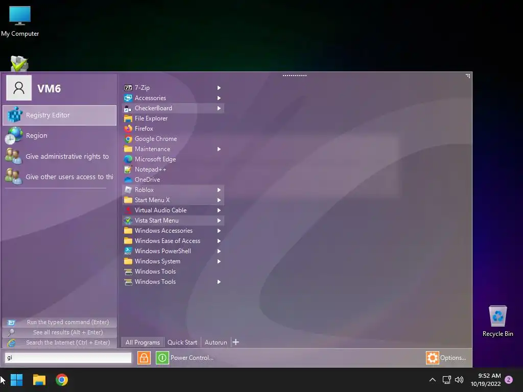Image resolution: width=523 pixels, height=392 pixels.
Task: Click the search box containing gi
Action: [68, 358]
